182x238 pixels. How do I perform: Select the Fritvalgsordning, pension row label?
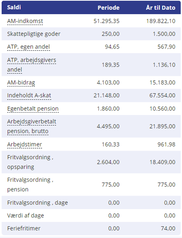30,184
